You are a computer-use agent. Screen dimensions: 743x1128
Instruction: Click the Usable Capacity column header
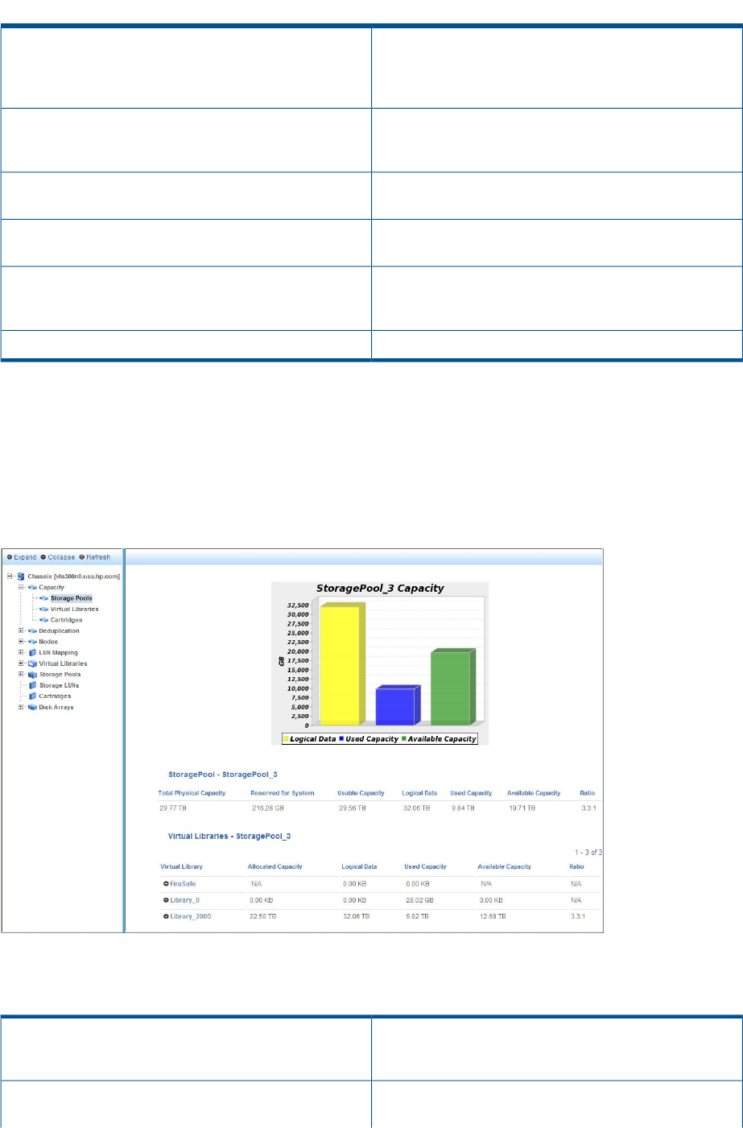click(361, 793)
